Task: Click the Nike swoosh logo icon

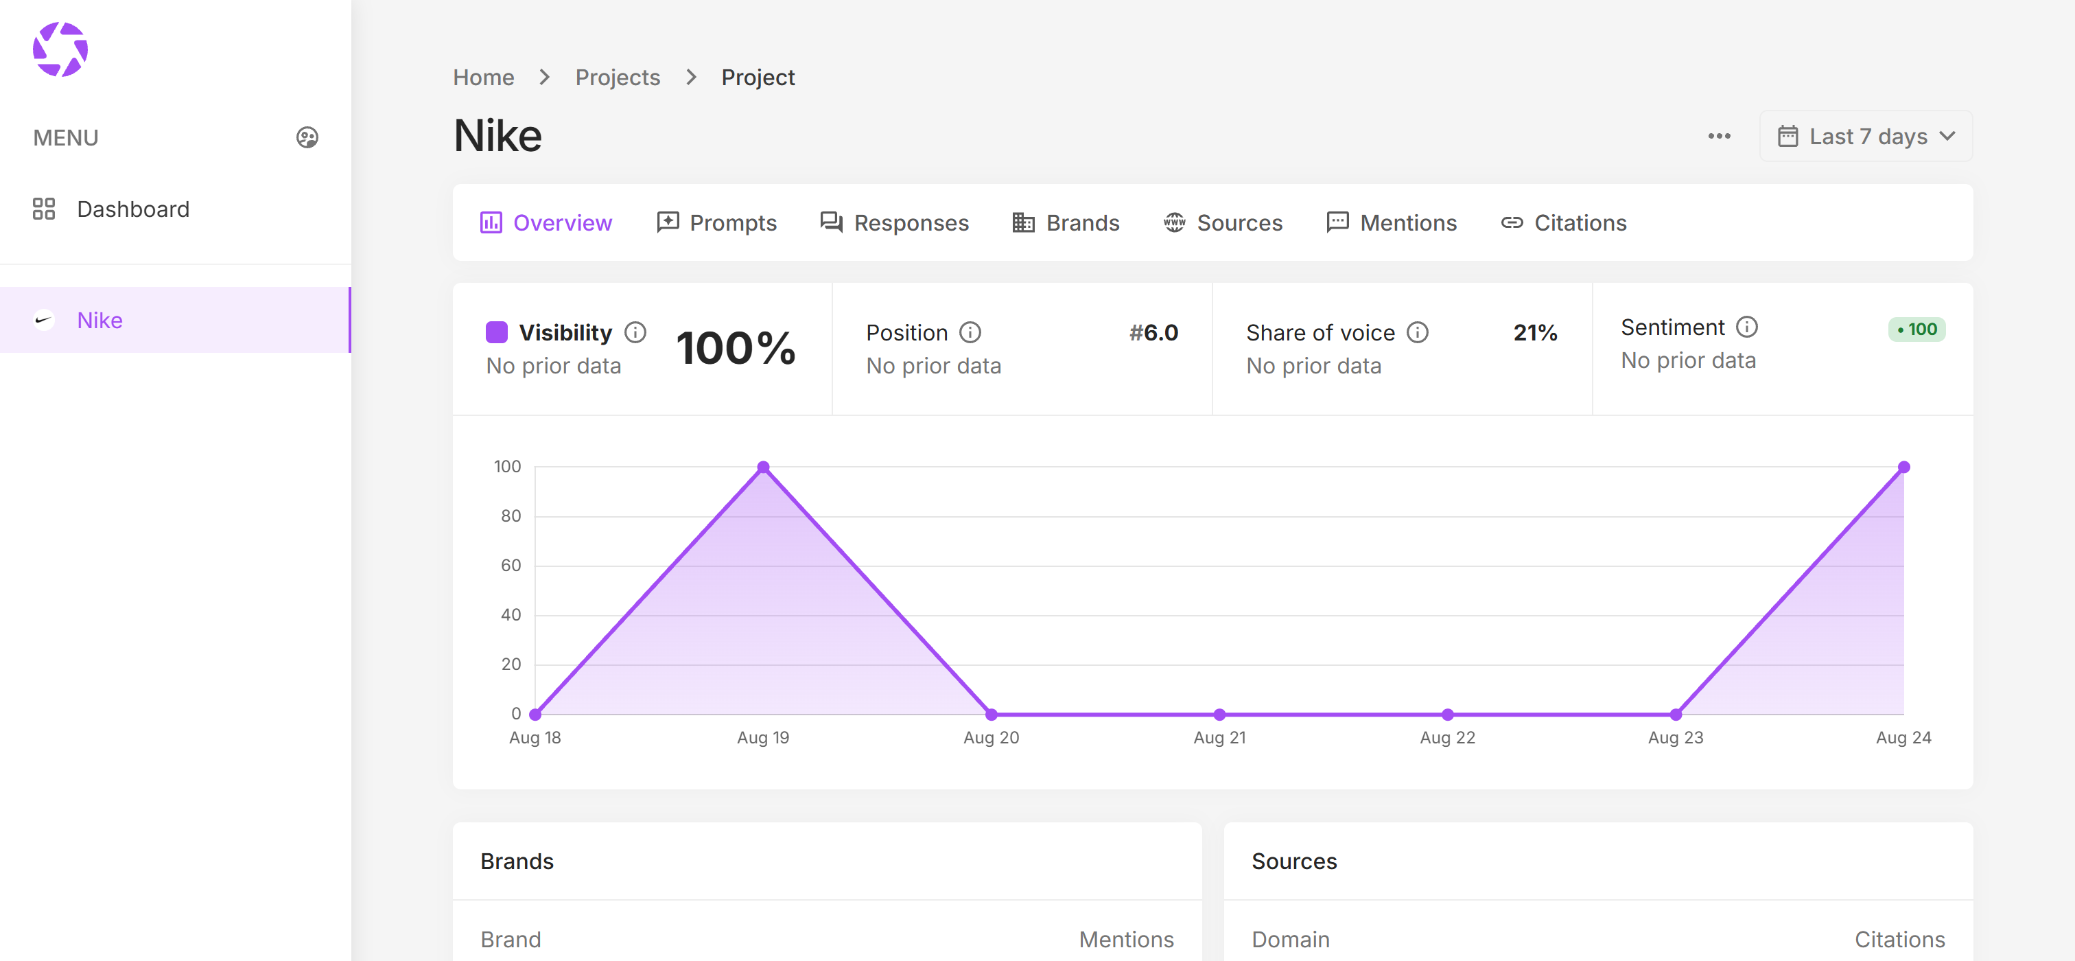Action: tap(43, 320)
